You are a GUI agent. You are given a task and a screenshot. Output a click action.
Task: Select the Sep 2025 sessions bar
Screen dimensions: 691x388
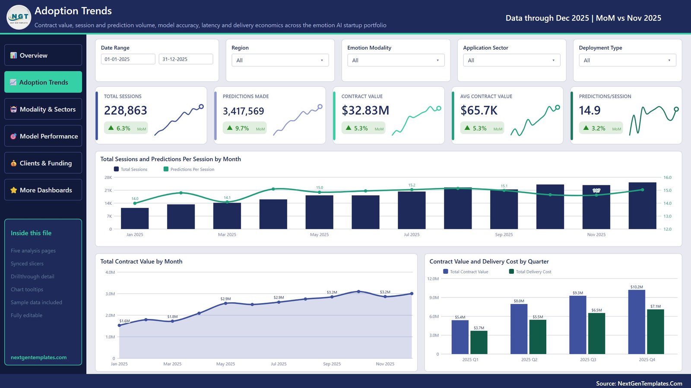click(504, 209)
